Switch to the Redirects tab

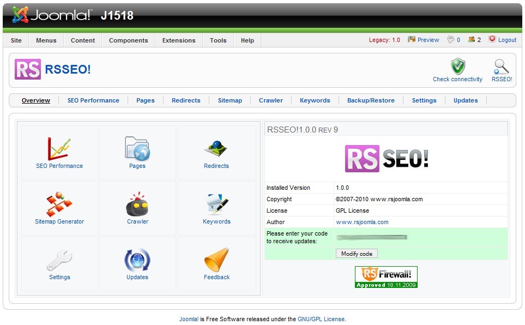coord(186,100)
